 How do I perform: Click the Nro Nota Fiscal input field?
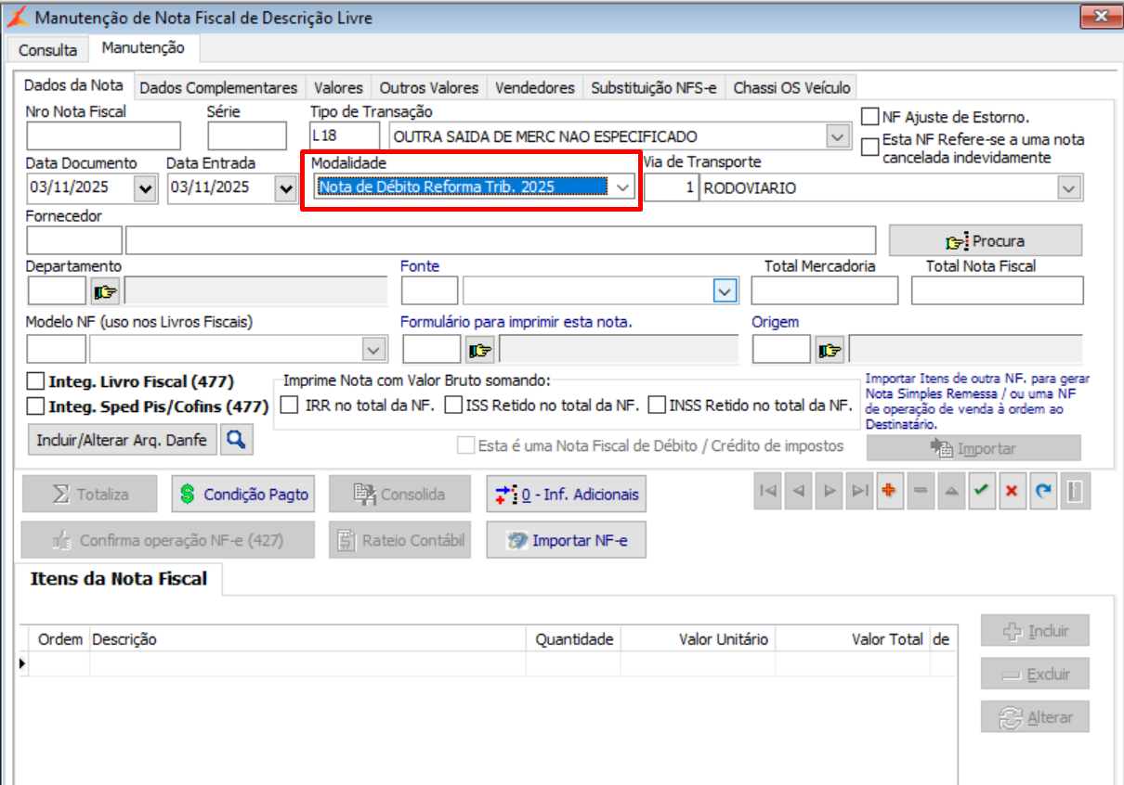pyautogui.click(x=103, y=135)
